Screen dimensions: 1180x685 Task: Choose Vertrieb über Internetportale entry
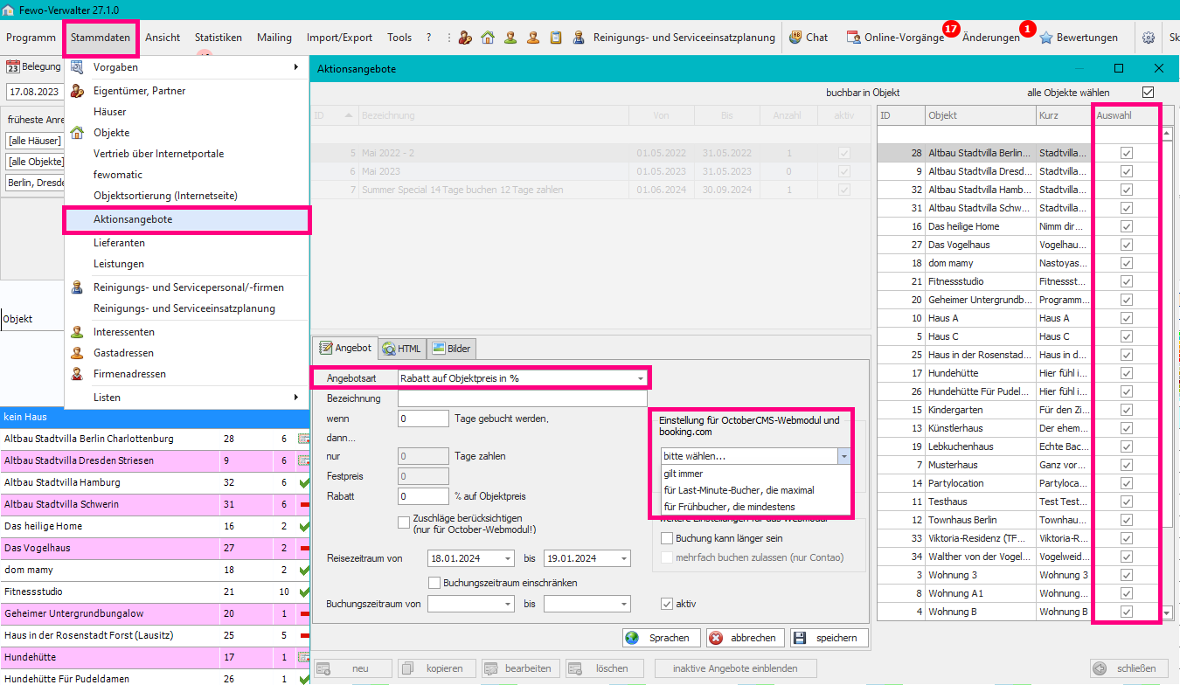click(x=187, y=154)
